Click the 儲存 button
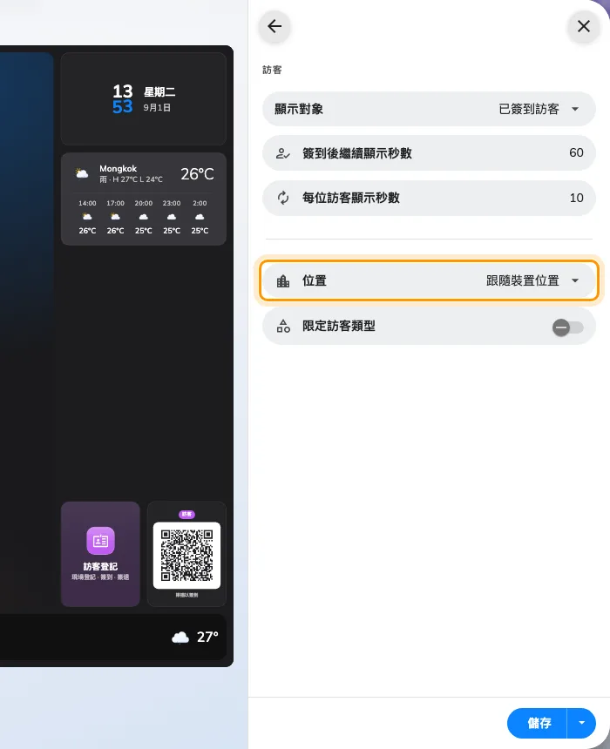 pos(538,723)
